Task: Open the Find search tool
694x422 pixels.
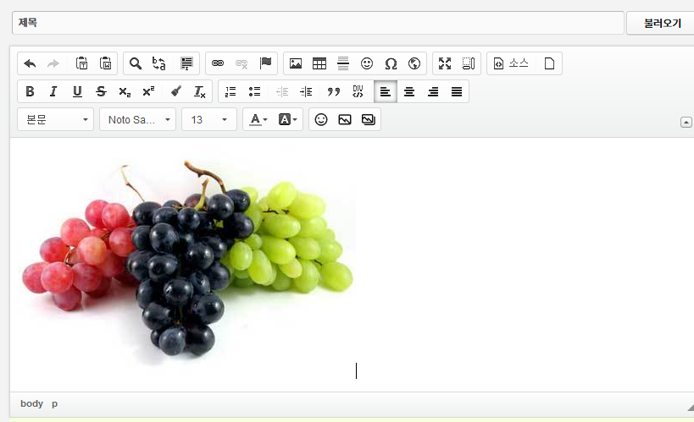Action: click(x=136, y=63)
